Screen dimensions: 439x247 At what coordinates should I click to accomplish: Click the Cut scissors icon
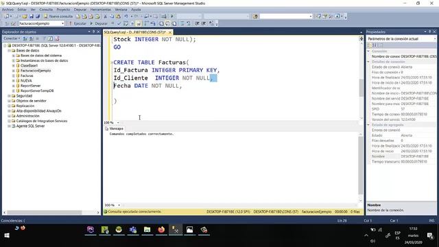[x=105, y=16]
